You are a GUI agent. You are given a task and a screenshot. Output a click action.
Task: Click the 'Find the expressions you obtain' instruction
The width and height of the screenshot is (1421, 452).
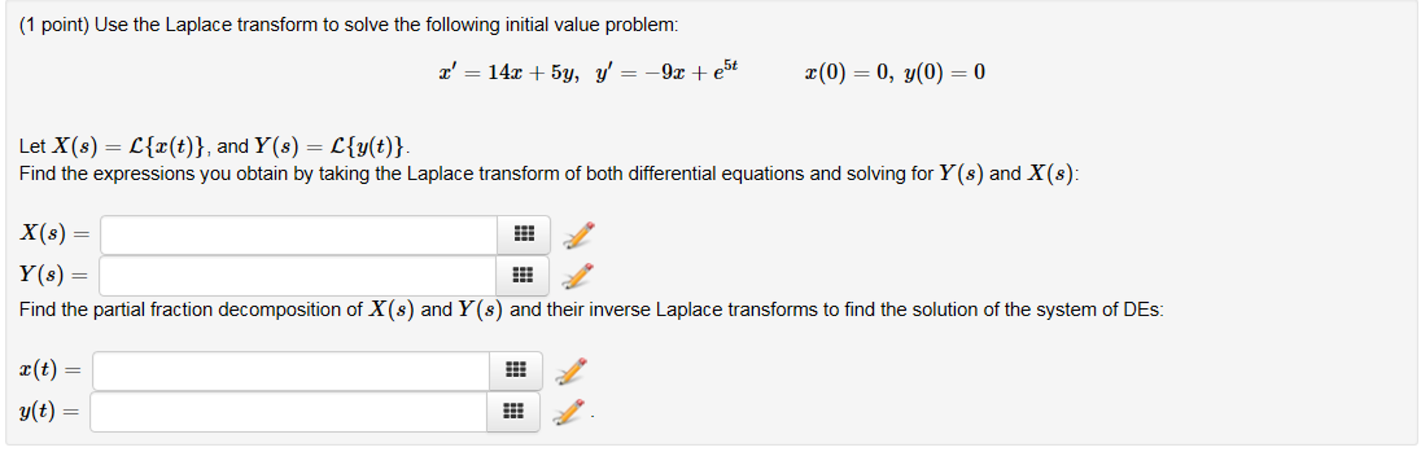pos(549,173)
